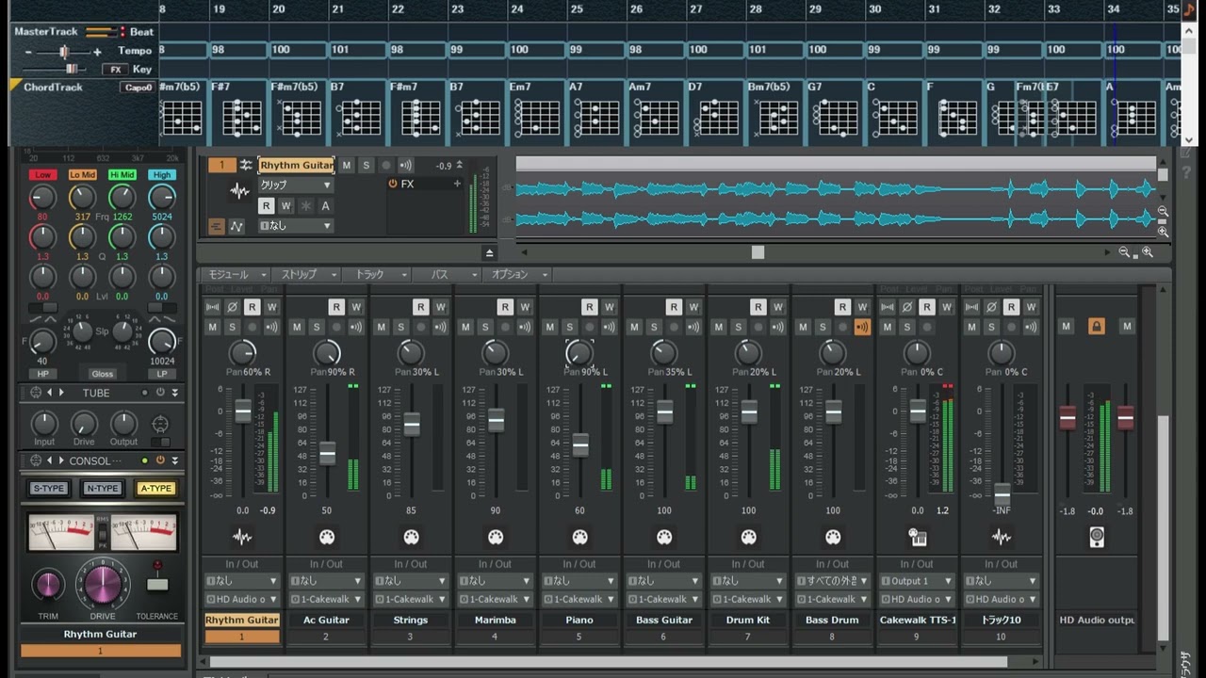The image size is (1206, 678).
Task: Collapse the track pane with eject arrow
Action: tap(489, 253)
